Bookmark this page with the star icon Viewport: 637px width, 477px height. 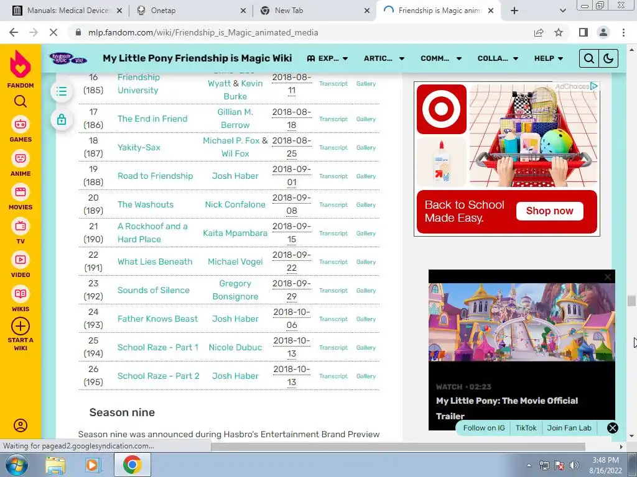[x=559, y=32]
